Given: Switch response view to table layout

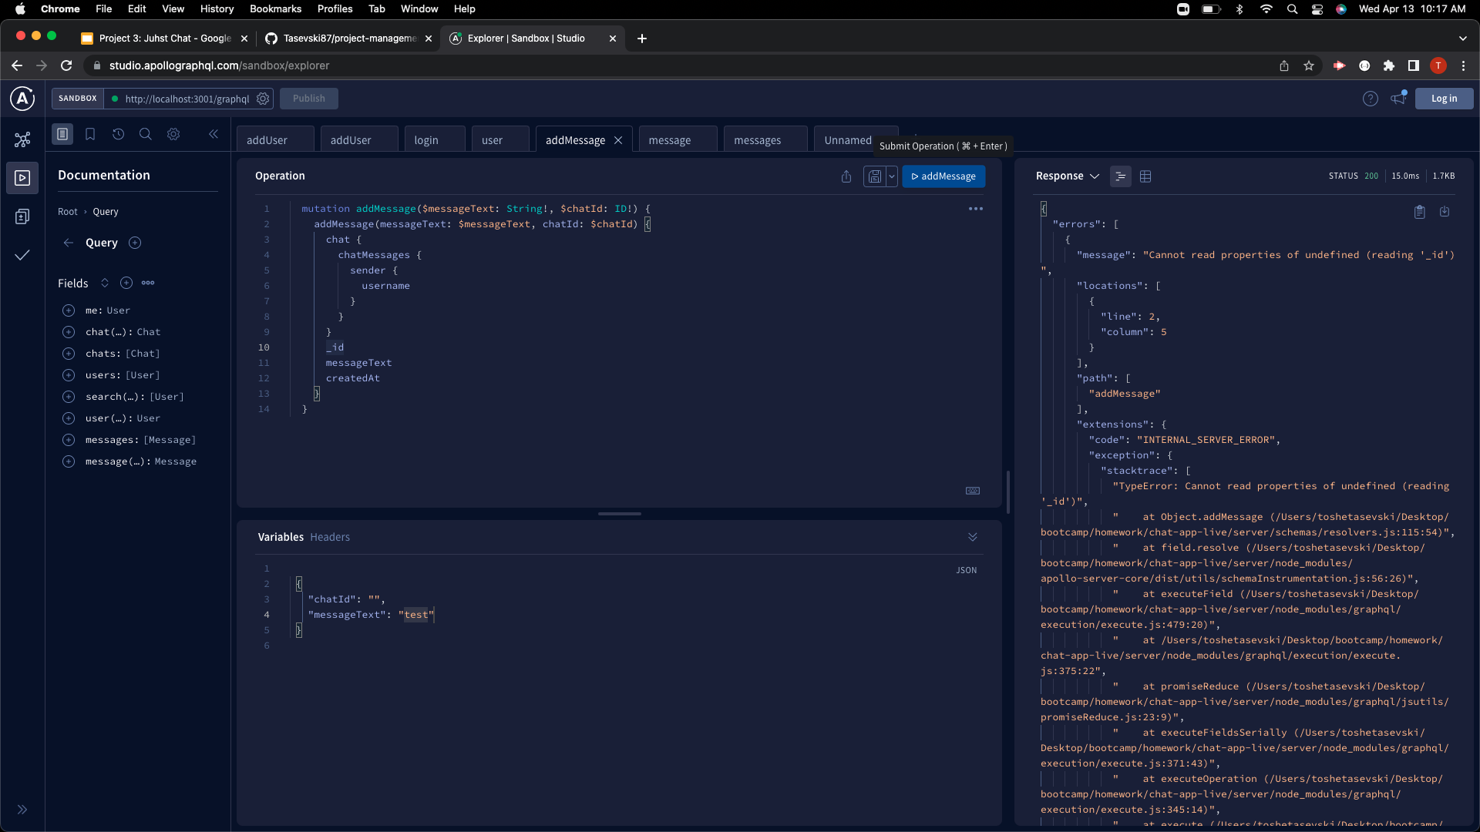Looking at the screenshot, I should coord(1145,176).
